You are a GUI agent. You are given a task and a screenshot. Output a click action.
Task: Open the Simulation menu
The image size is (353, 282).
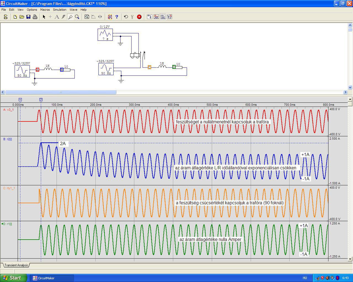click(60, 10)
